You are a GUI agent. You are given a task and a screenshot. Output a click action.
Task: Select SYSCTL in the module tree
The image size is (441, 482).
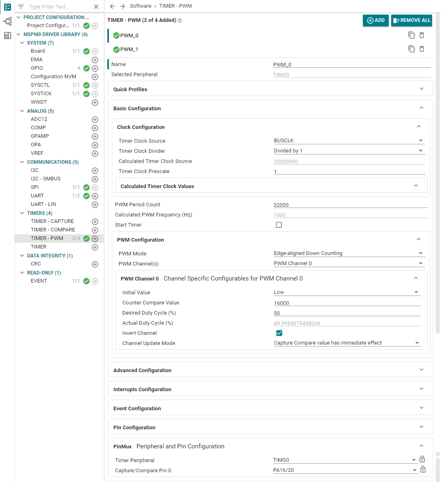coord(40,85)
